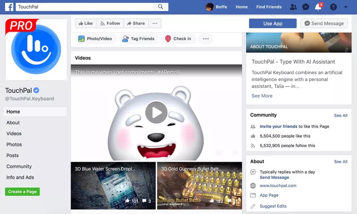Select Tag Friends option
Viewport: 357px width, 214px height.
138,39
